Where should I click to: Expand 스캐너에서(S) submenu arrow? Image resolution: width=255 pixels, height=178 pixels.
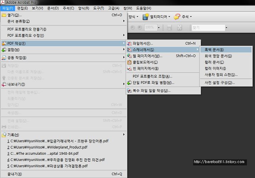coord(197,49)
